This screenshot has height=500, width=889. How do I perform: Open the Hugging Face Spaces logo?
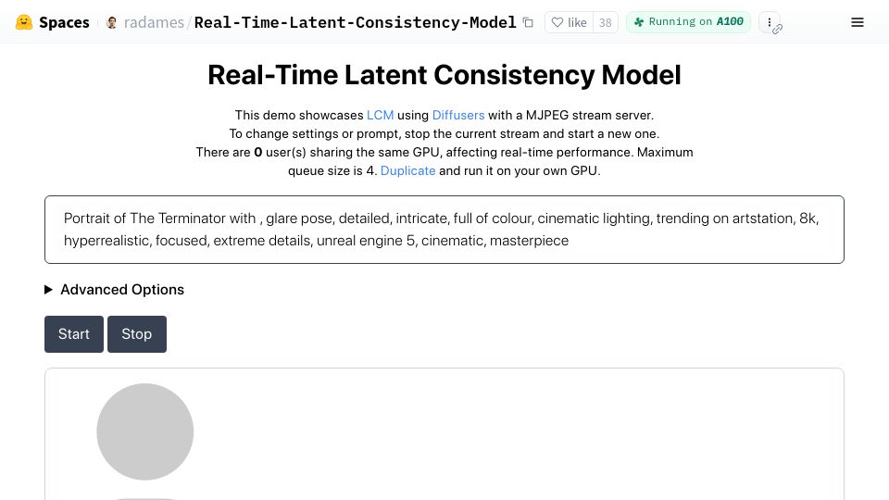point(24,22)
